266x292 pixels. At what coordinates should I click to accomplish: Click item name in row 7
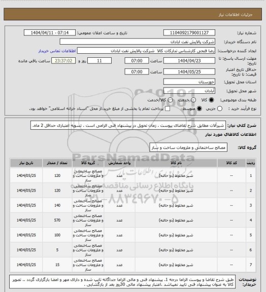pyautogui.click(x=176, y=265)
